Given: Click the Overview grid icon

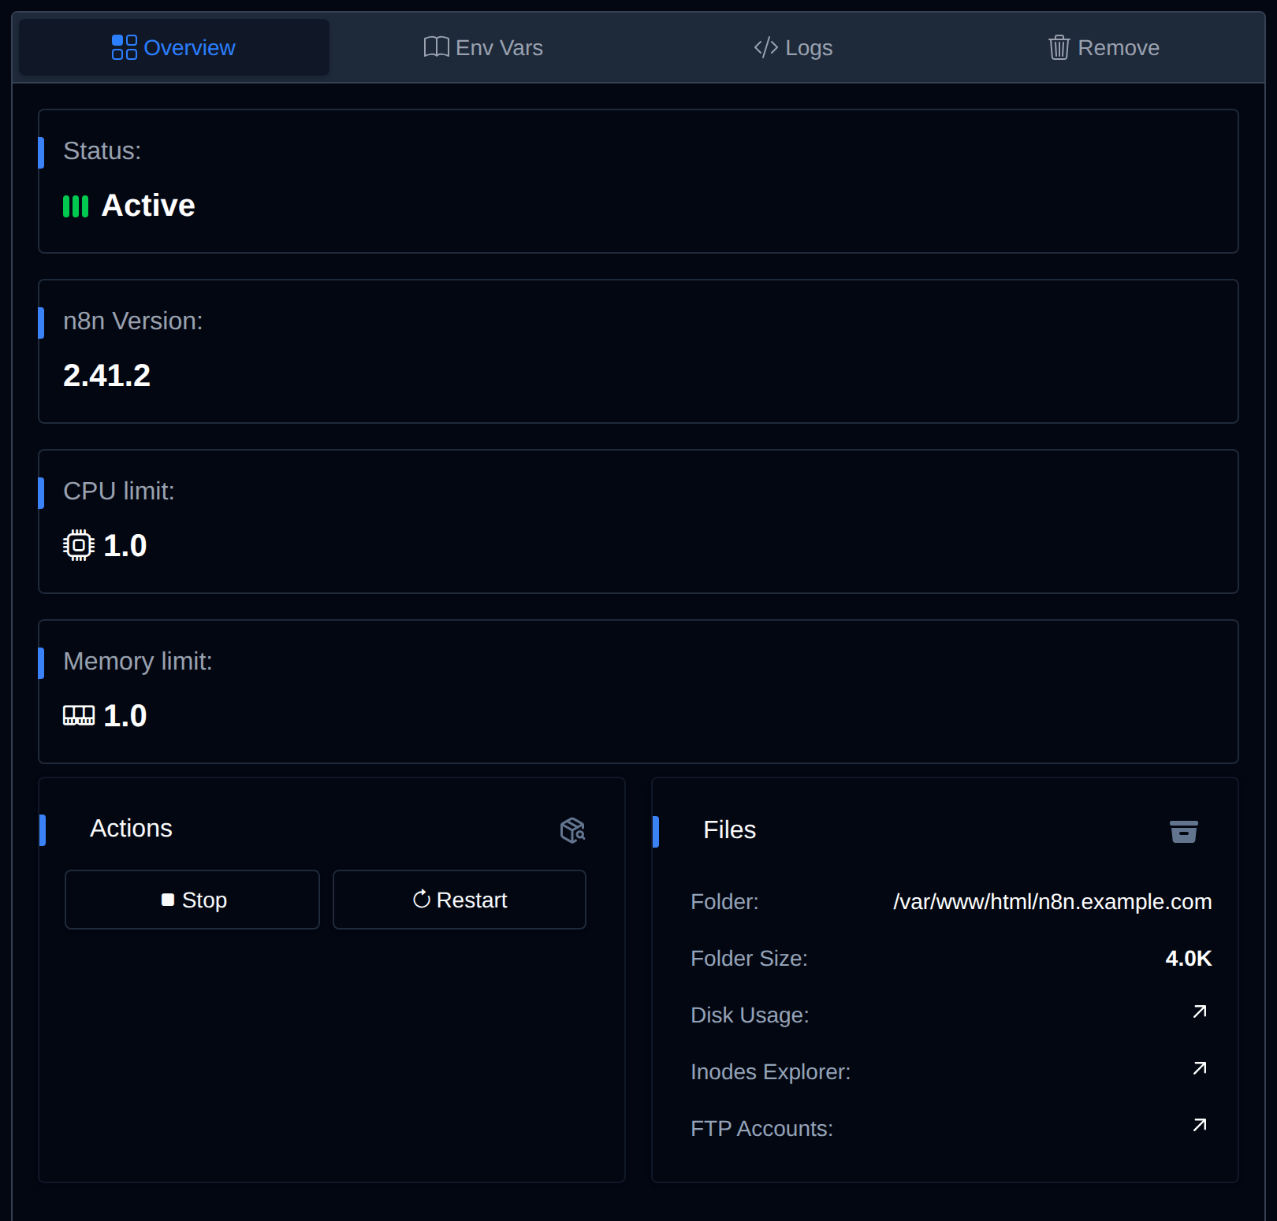Looking at the screenshot, I should pos(125,47).
